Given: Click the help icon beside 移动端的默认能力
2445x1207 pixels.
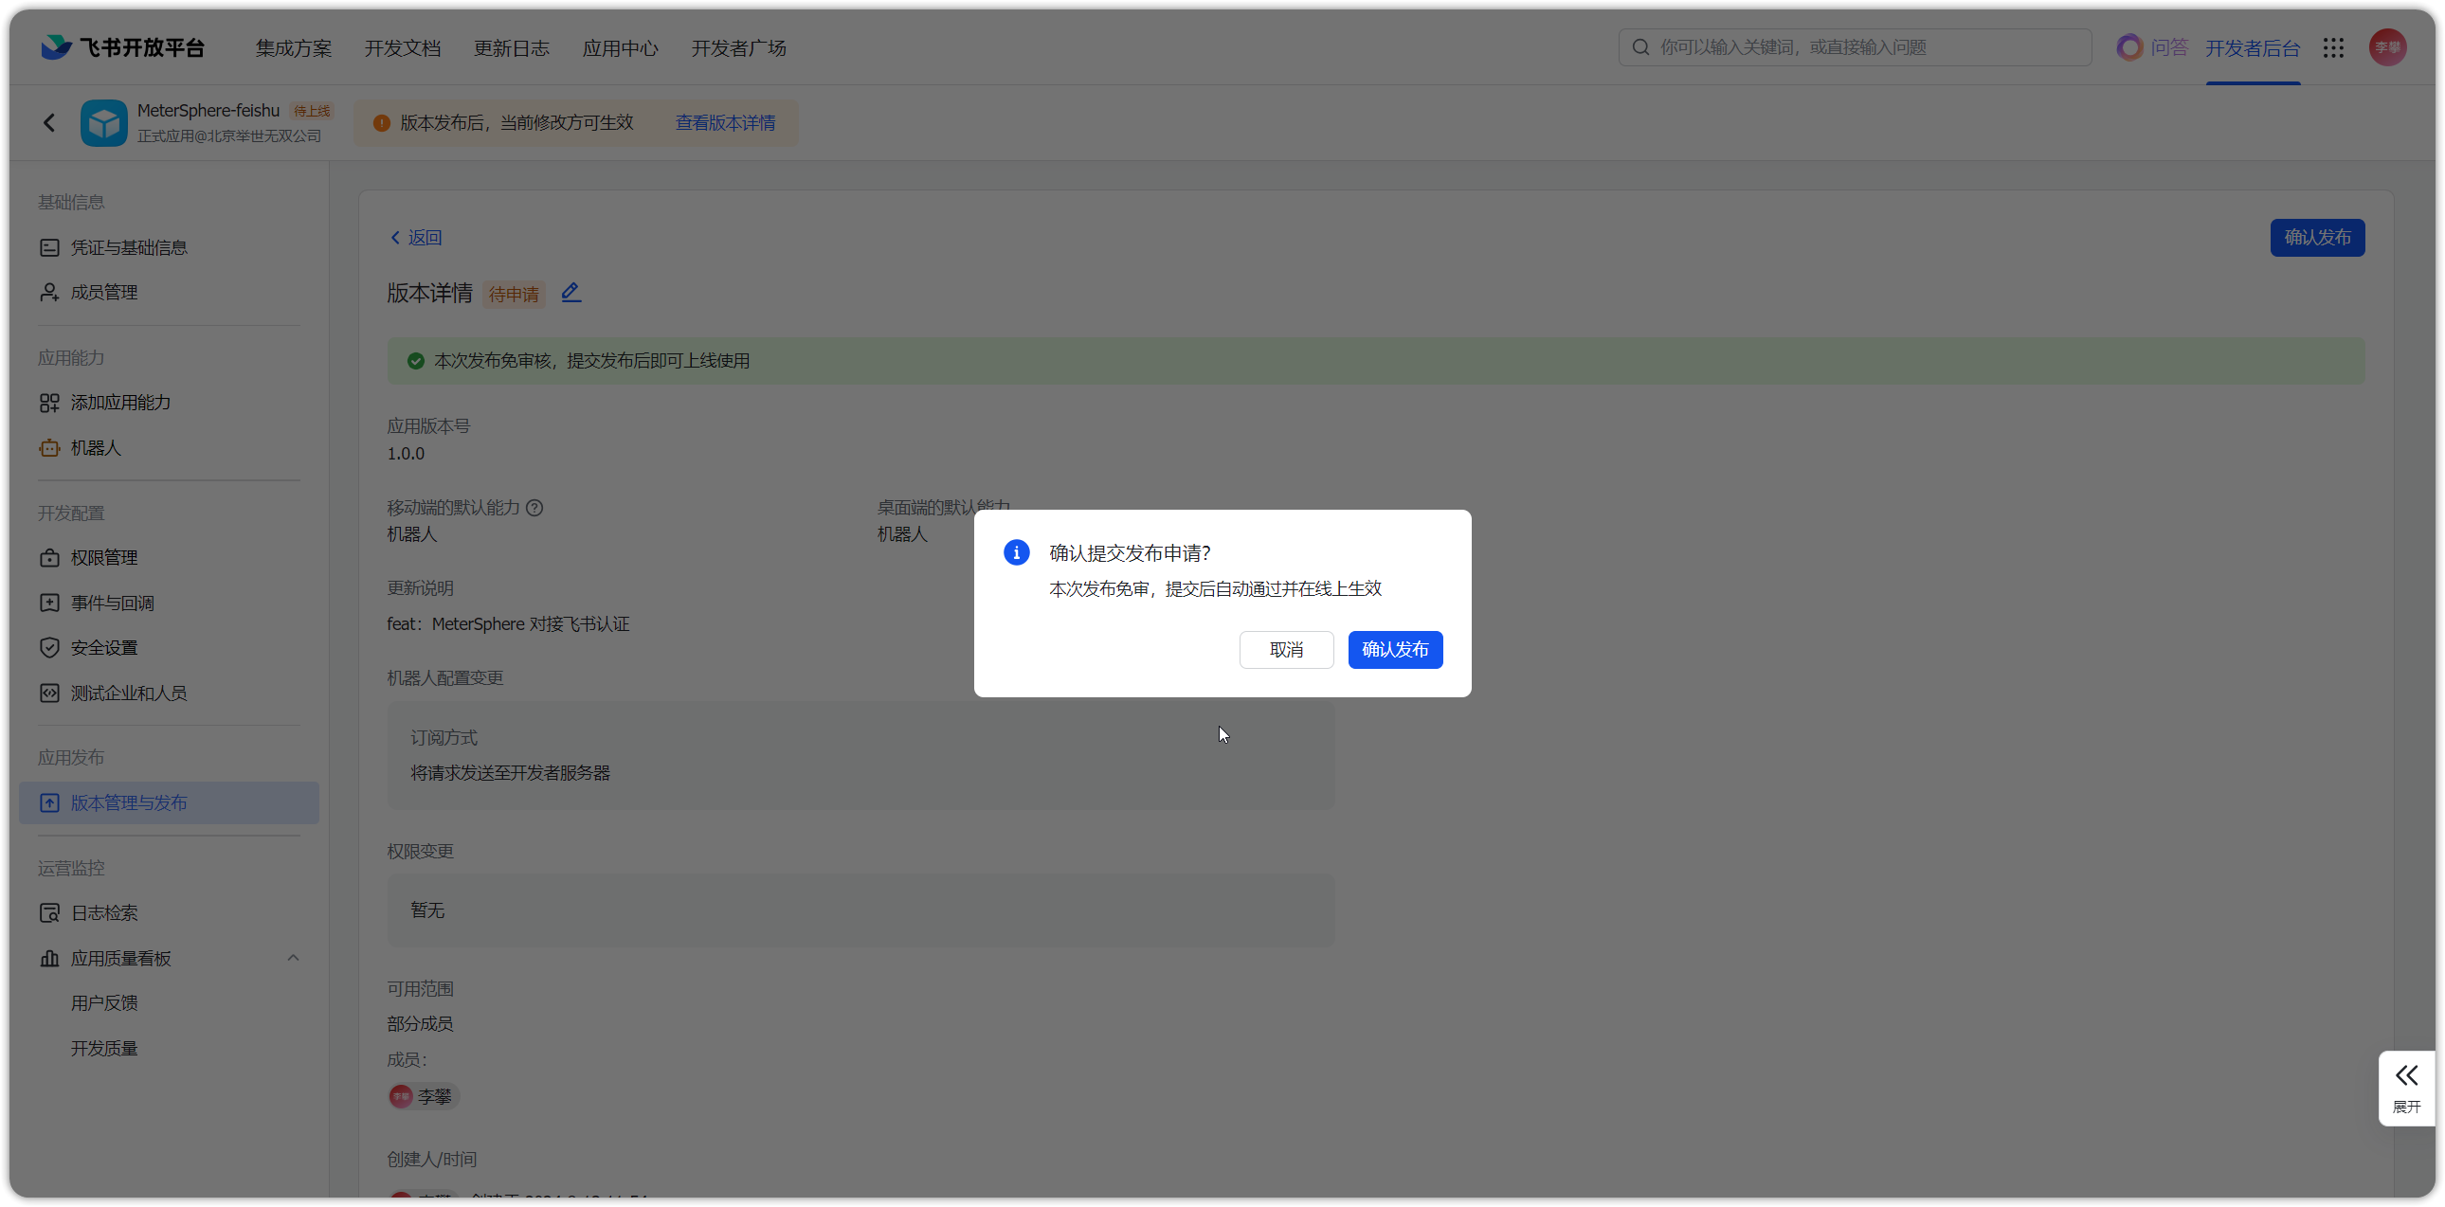Looking at the screenshot, I should pyautogui.click(x=534, y=508).
